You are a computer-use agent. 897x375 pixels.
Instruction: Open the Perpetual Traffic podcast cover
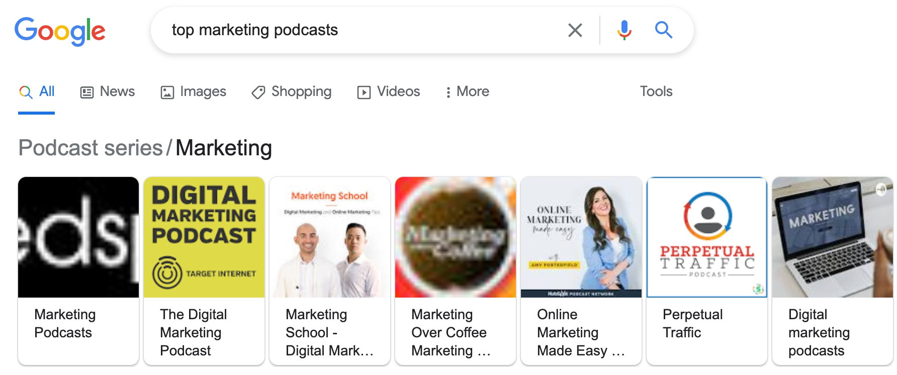click(707, 237)
